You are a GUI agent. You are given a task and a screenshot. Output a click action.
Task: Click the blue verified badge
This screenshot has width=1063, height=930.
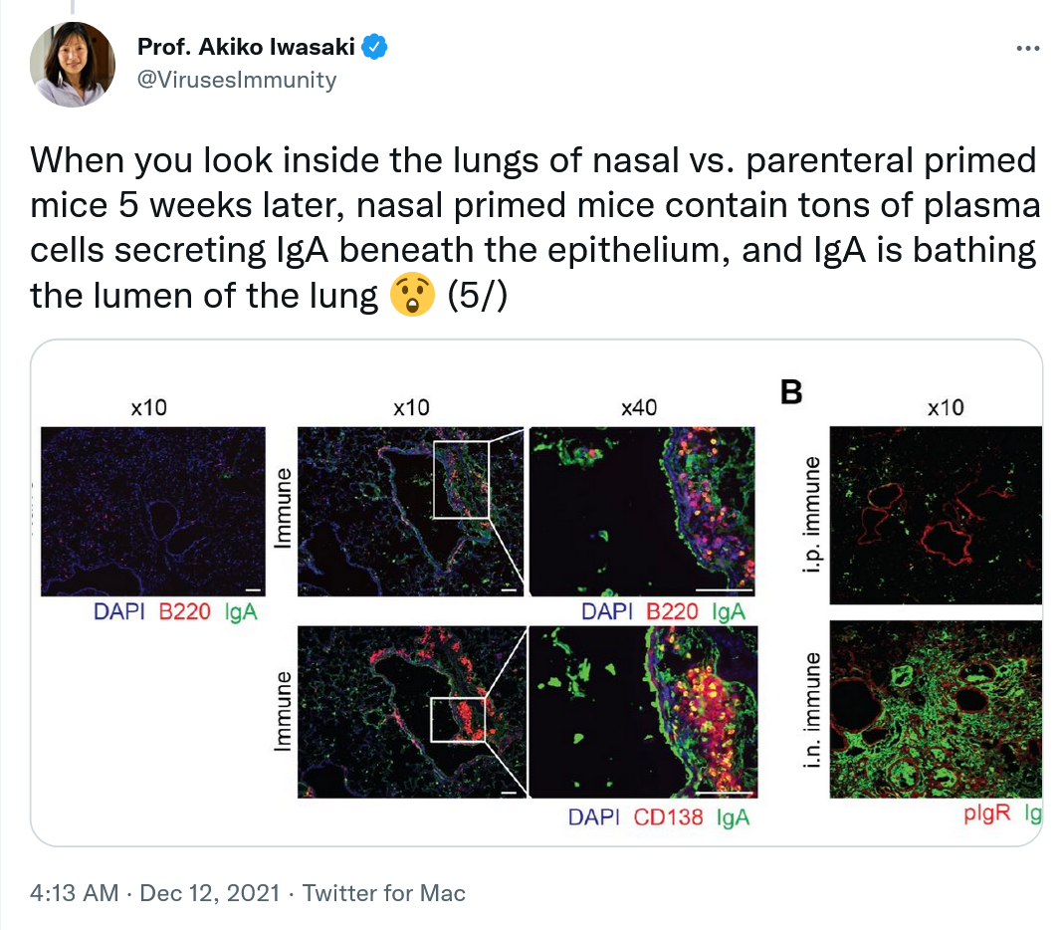(x=373, y=46)
